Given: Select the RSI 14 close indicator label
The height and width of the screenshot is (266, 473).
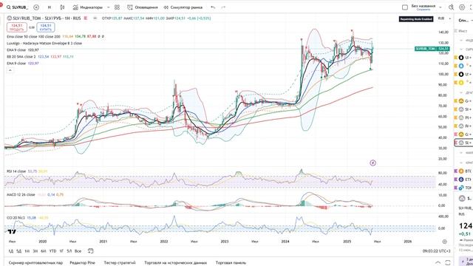Looking at the screenshot, I should (x=16, y=171).
